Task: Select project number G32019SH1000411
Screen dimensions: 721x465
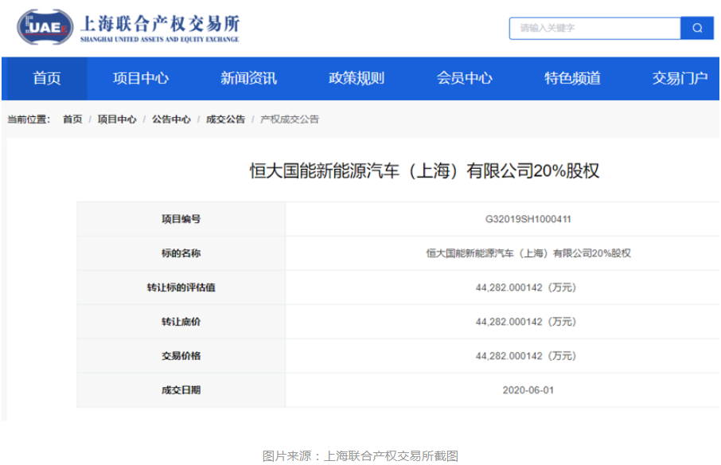Action: 528,220
